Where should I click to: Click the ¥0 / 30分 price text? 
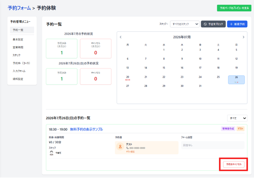click(55, 142)
